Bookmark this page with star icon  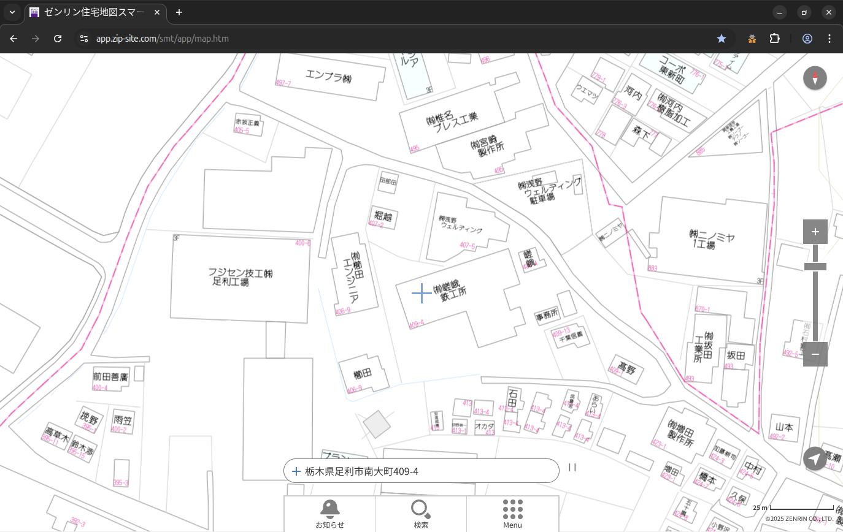pyautogui.click(x=722, y=39)
